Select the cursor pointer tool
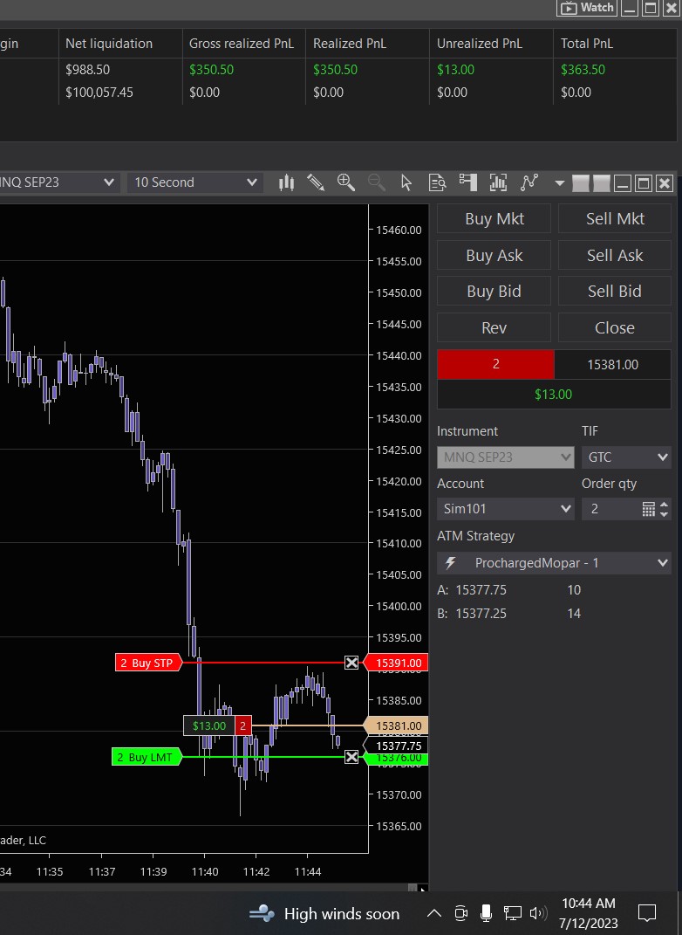The width and height of the screenshot is (682, 935). point(406,182)
